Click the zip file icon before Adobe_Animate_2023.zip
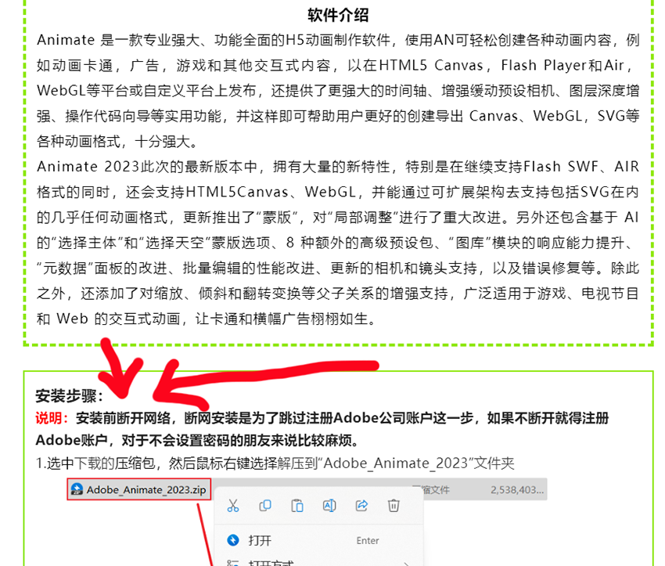The height and width of the screenshot is (566, 665). [x=77, y=490]
